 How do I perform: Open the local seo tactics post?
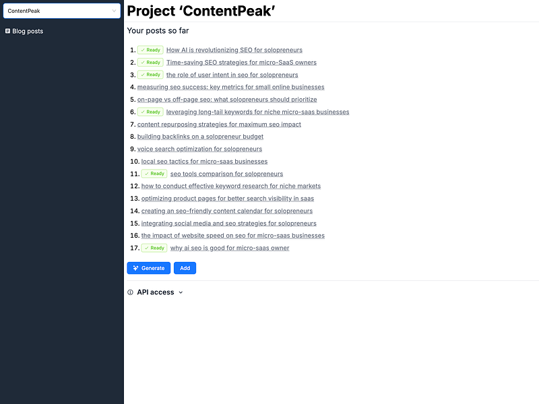coord(203,161)
